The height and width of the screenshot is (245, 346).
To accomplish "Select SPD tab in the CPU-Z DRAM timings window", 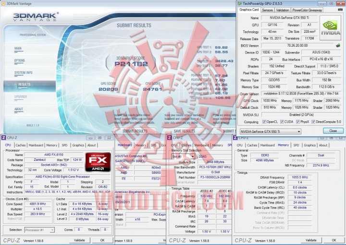I will point(296,145).
